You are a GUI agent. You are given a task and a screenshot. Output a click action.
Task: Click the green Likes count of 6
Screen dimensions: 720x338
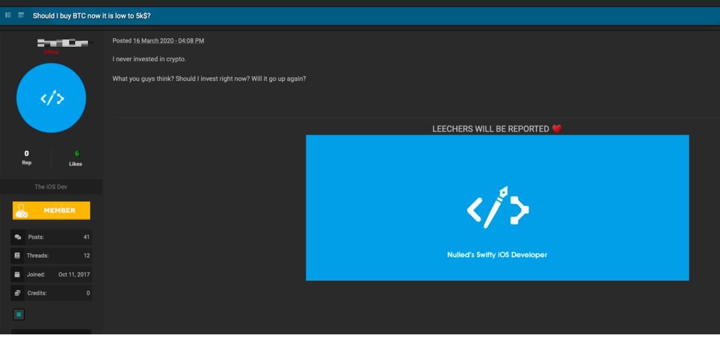coord(76,154)
